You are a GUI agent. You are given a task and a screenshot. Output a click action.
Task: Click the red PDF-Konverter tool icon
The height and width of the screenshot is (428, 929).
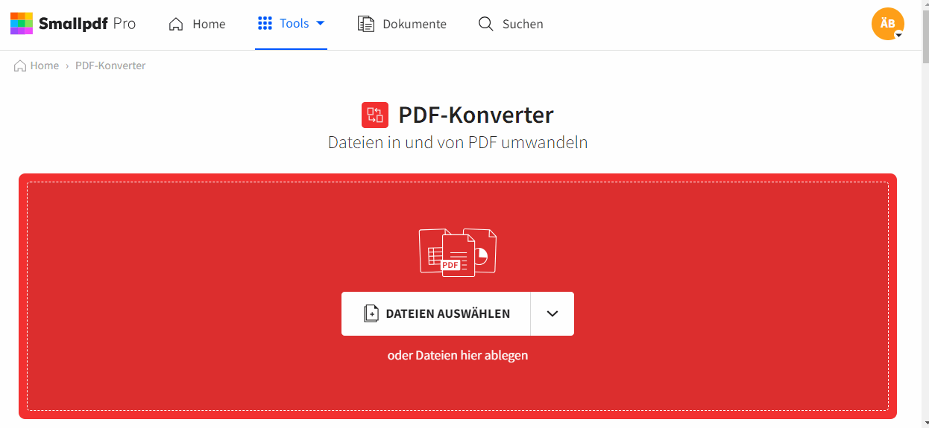point(375,115)
